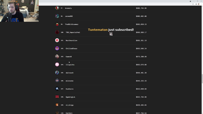Open the browser extensions puzzle icon
This screenshot has width=203, height=114.
coord(196,4)
